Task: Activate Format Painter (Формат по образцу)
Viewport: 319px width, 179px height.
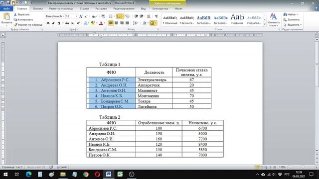Action: [x=28, y=25]
